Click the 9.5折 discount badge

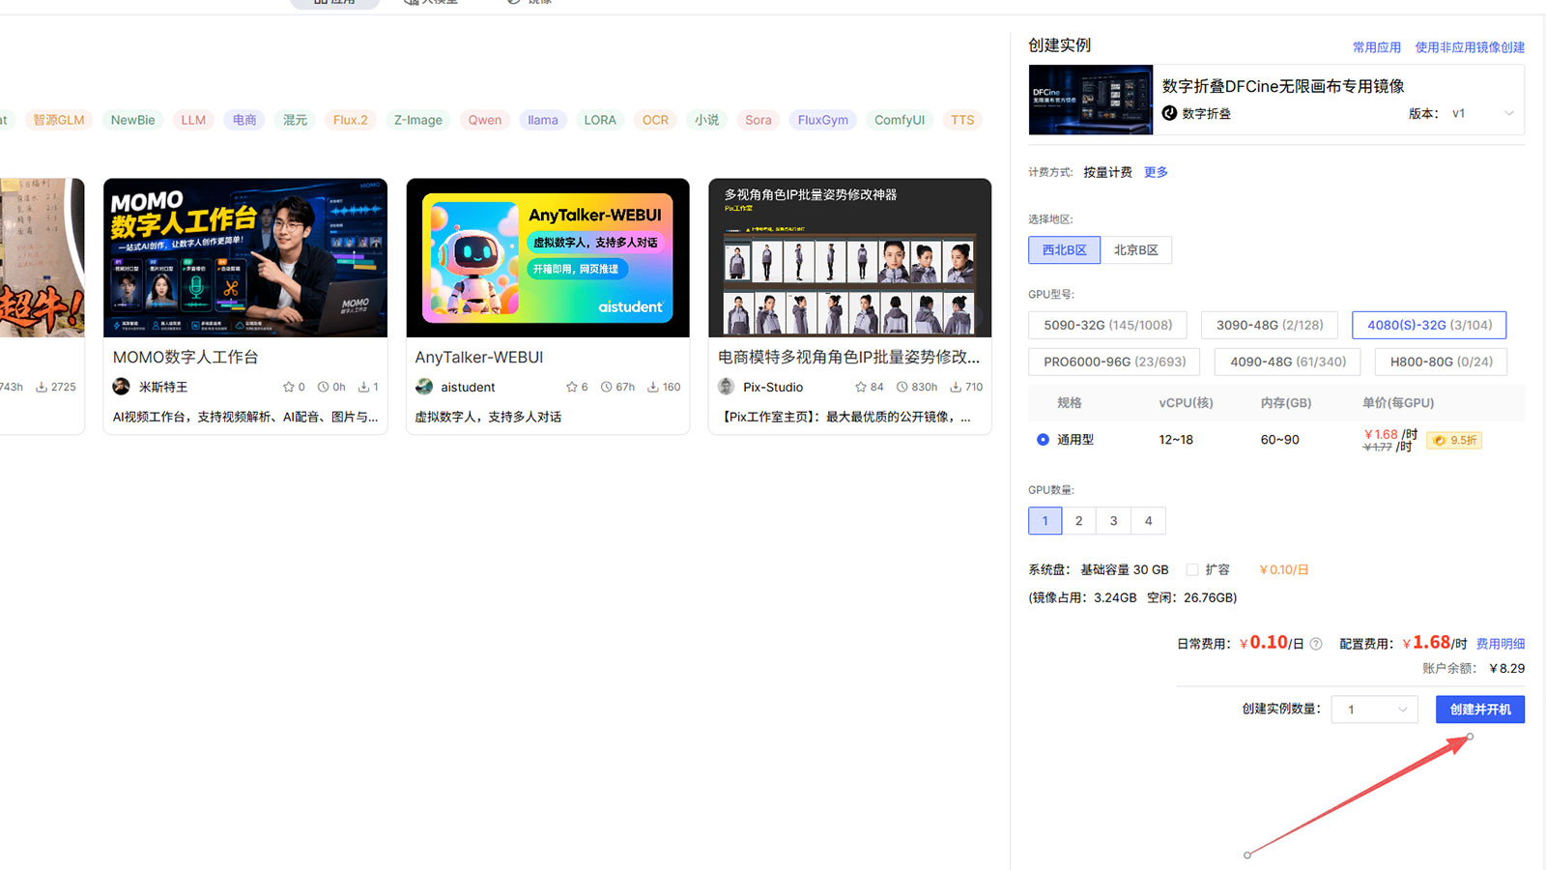tap(1455, 441)
